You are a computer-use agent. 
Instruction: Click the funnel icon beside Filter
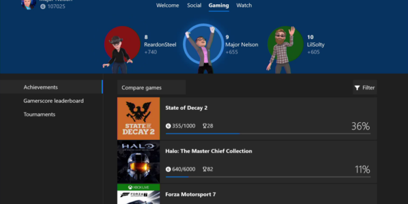click(x=357, y=88)
